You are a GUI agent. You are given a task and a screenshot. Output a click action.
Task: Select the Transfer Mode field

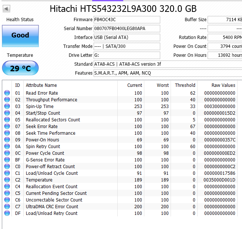click(x=127, y=46)
